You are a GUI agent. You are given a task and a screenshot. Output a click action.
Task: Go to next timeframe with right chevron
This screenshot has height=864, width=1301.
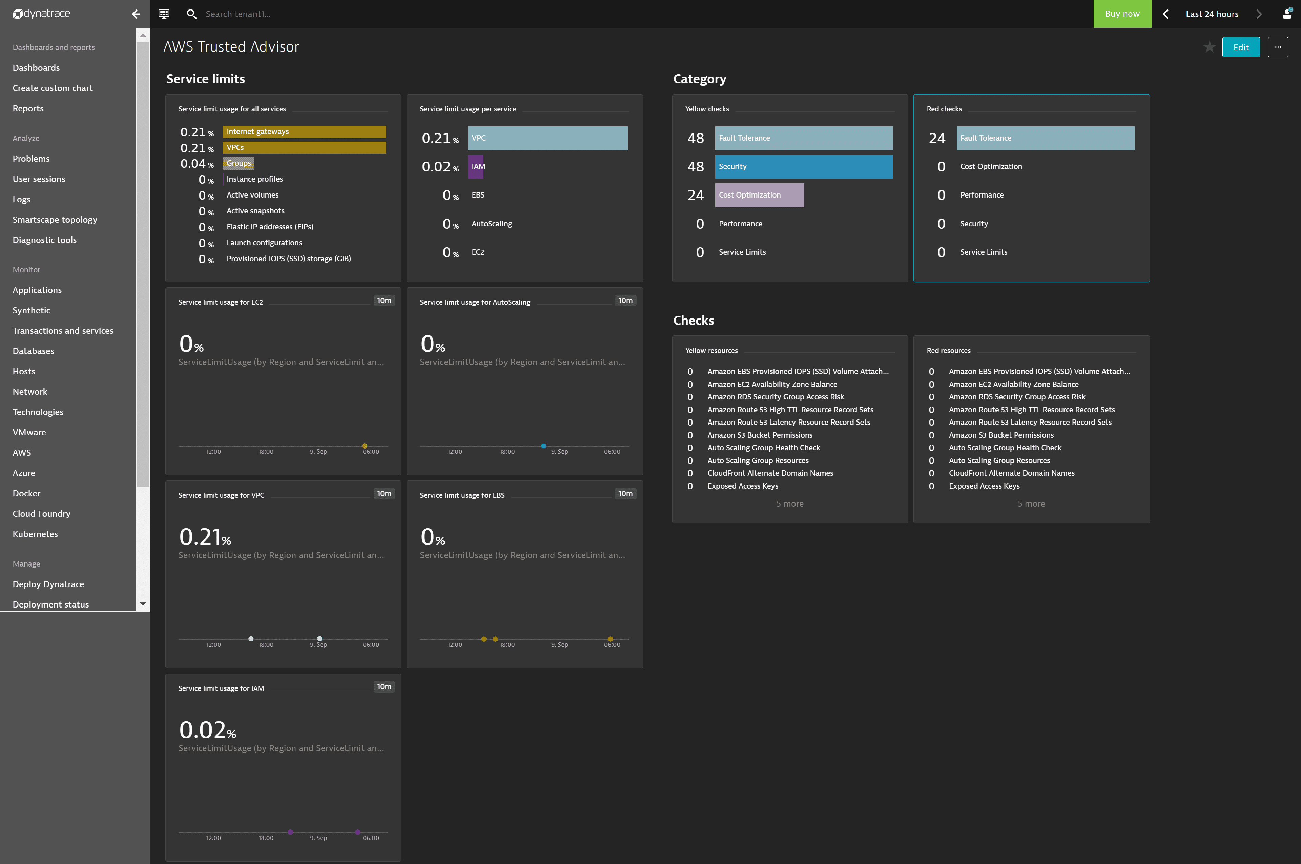pyautogui.click(x=1259, y=14)
